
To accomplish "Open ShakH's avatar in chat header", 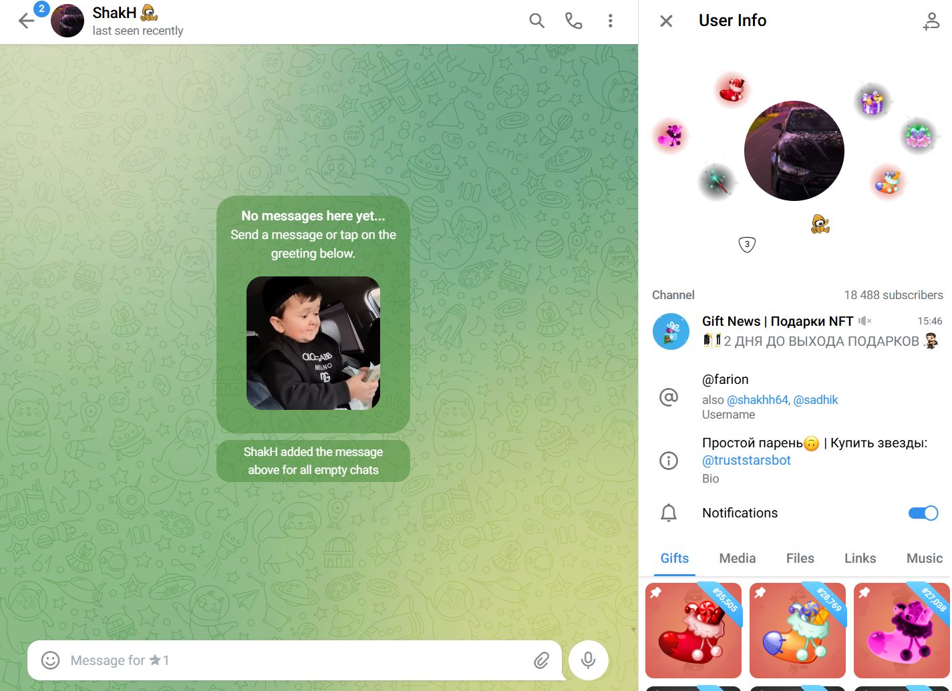I will pos(67,21).
